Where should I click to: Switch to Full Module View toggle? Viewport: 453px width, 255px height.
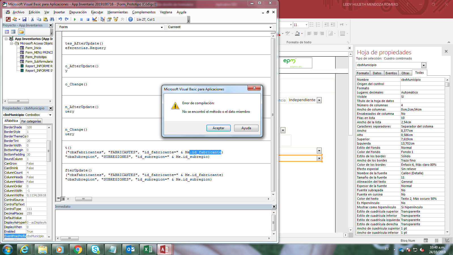pyautogui.click(x=63, y=199)
